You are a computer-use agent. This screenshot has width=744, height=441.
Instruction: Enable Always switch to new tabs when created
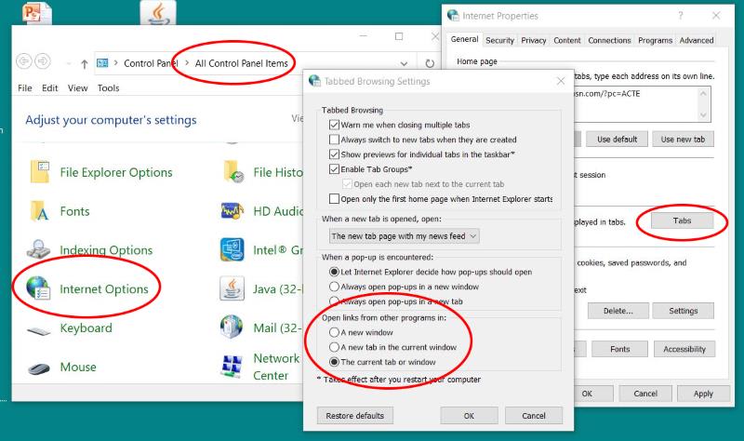(334, 140)
